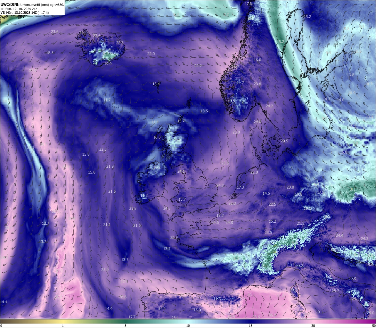Image resolution: width=376 pixels, height=328 pixels.
Task: Click the 22.9 value label
Action: [x=174, y=238]
